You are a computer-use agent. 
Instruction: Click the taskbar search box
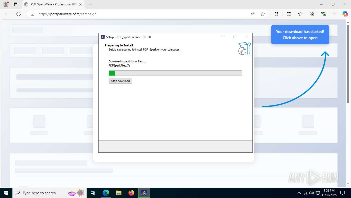click(x=50, y=193)
